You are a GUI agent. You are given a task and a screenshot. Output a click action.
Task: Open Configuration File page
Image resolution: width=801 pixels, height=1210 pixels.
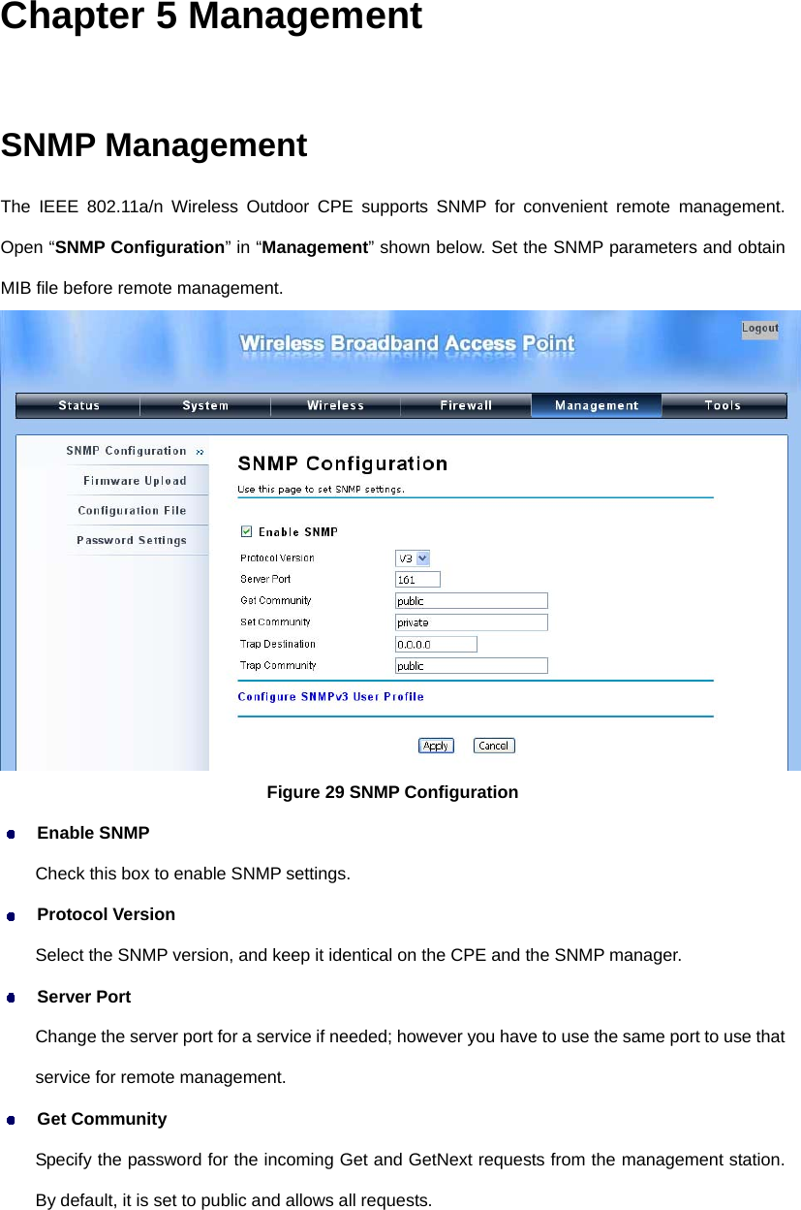(x=132, y=510)
